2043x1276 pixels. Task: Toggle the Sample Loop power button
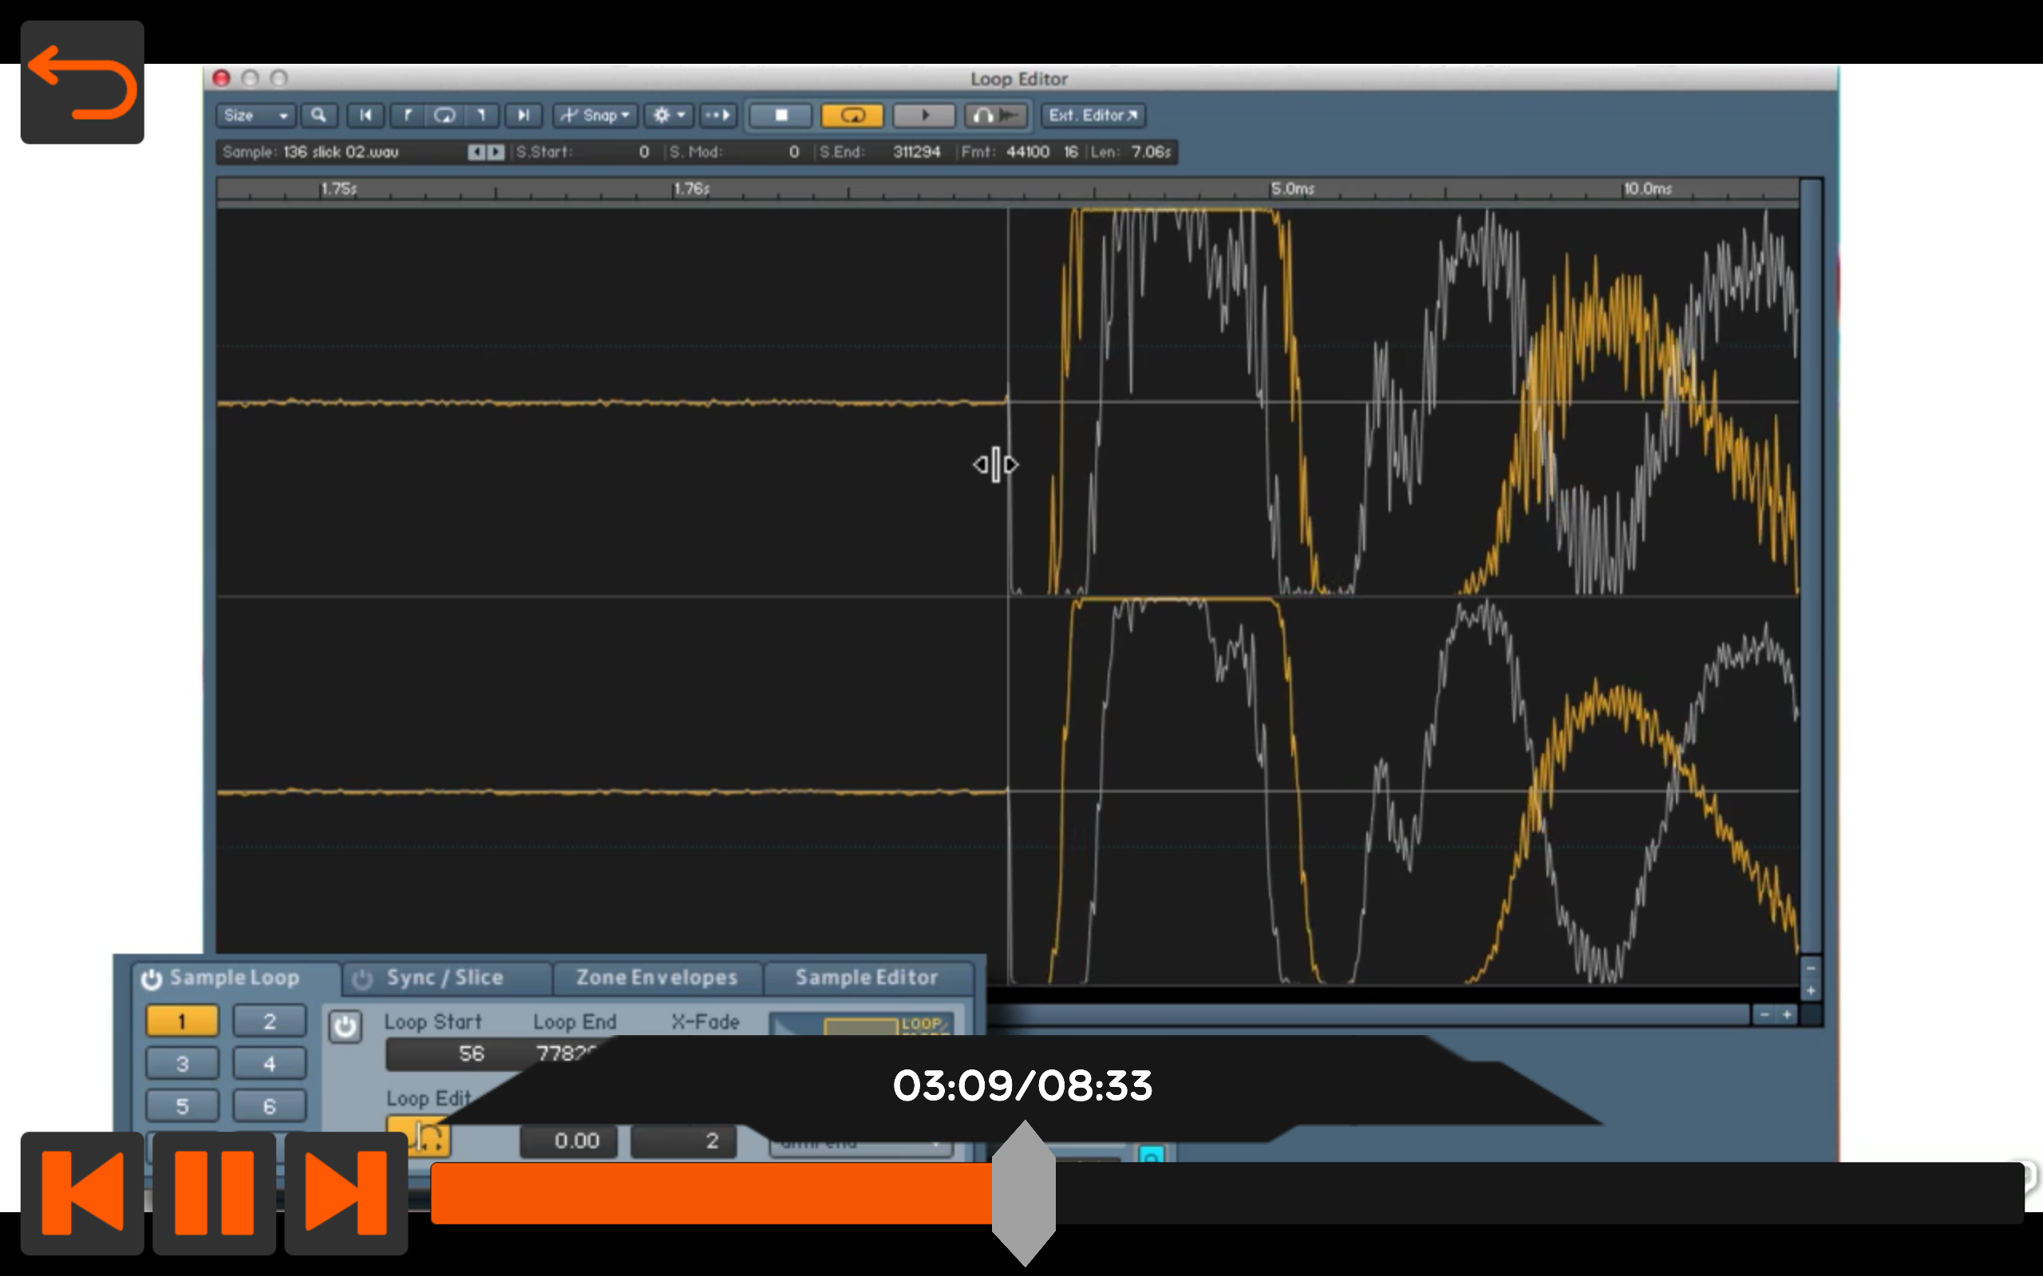tap(151, 979)
